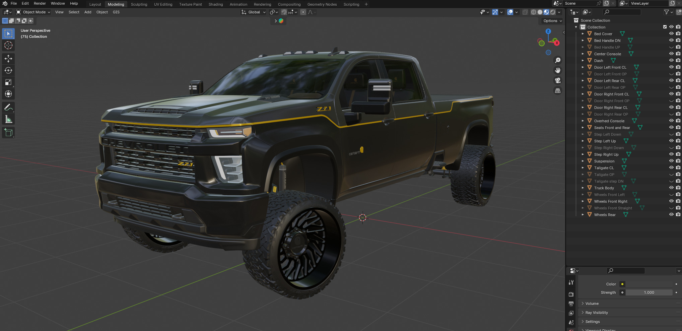Add a new workspace with plus
Image resolution: width=682 pixels, height=331 pixels.
click(366, 4)
